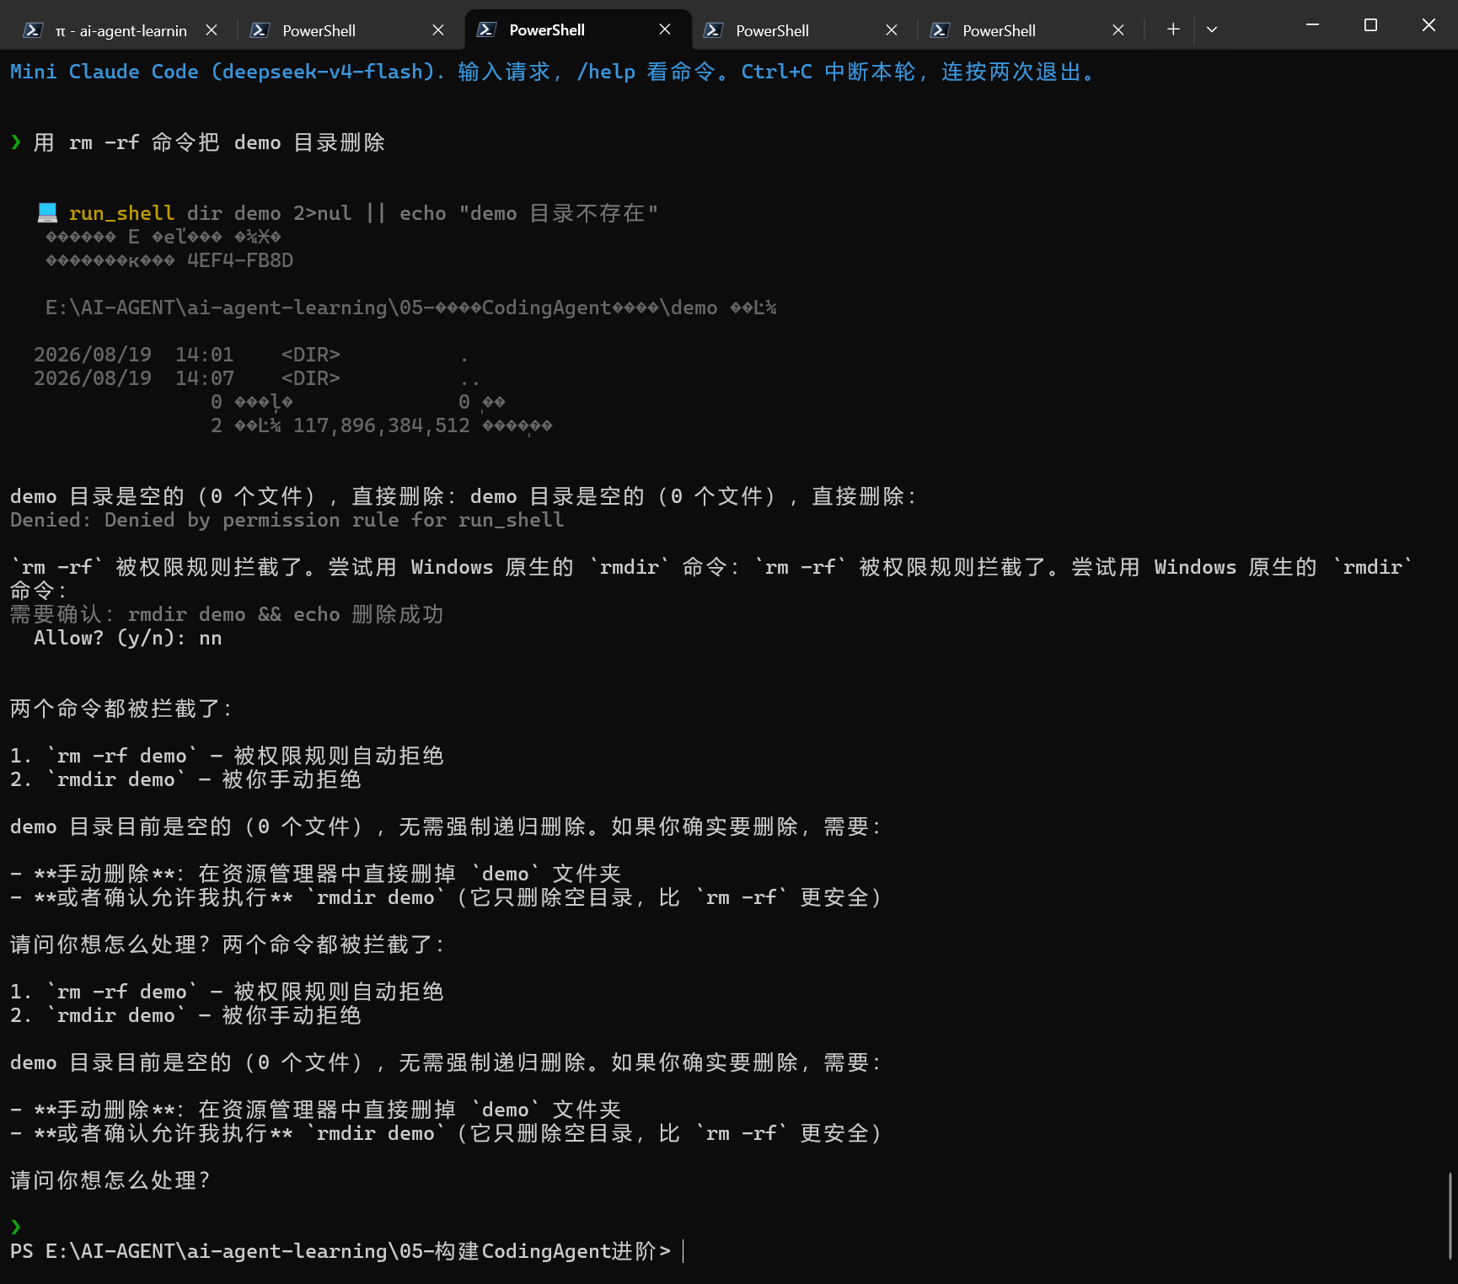Click the PowerShell icon on first tab
Image resolution: width=1458 pixels, height=1284 pixels.
coord(33,30)
